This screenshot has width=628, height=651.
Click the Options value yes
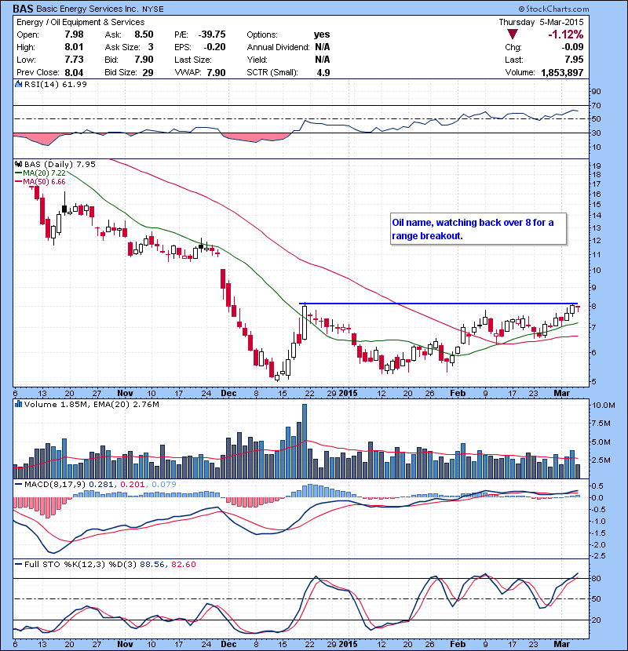coord(322,35)
